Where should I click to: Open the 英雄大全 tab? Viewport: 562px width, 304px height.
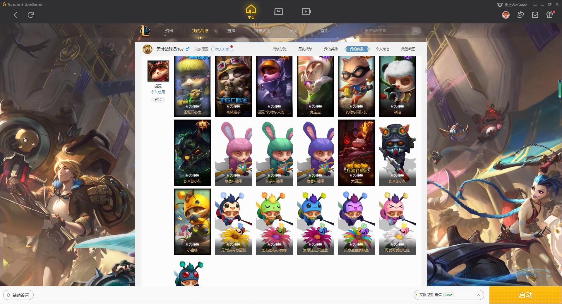point(262,31)
